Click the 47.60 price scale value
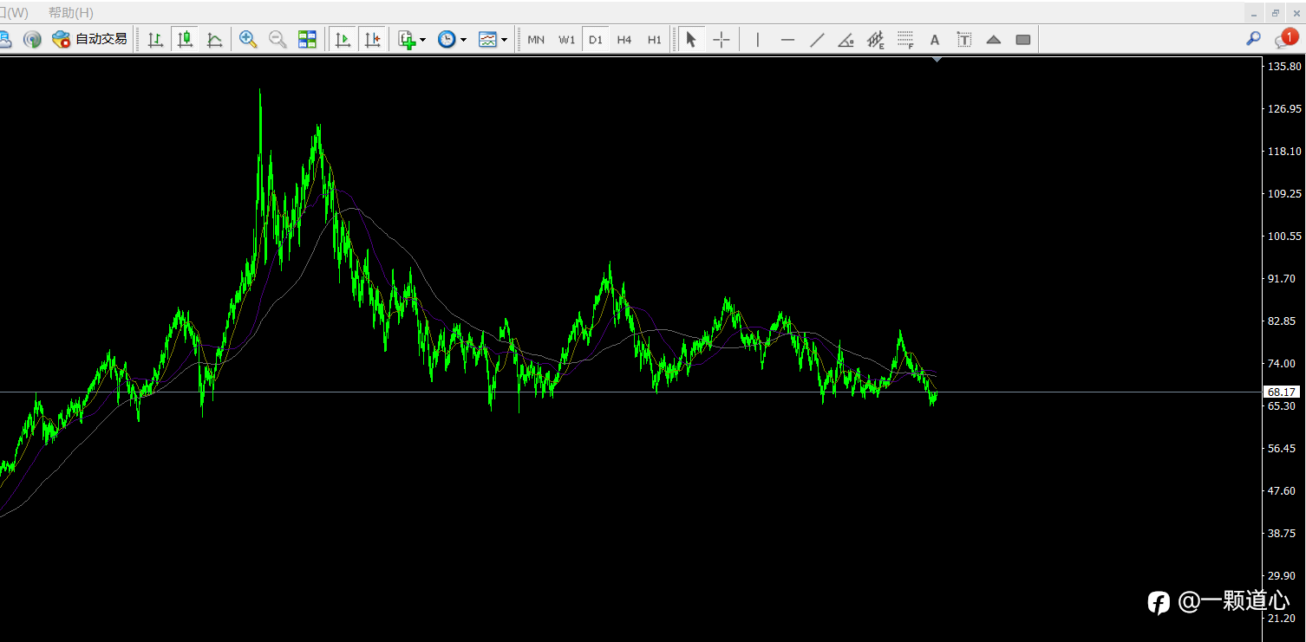Viewport: 1306px width, 642px height. 1282,490
